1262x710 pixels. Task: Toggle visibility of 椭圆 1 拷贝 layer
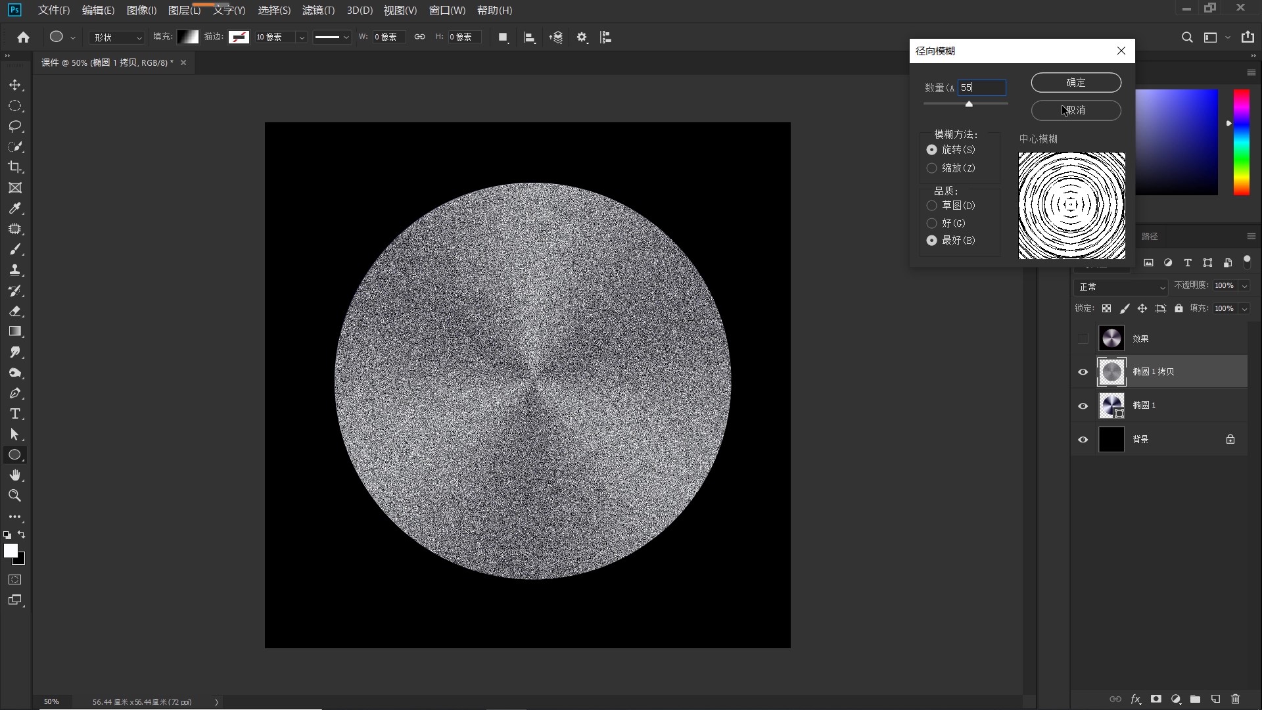tap(1082, 371)
